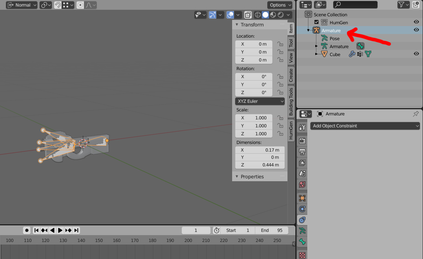Screen dimensions: 423x259
Task: Click the Scale X value field
Action: [x=253, y=118]
